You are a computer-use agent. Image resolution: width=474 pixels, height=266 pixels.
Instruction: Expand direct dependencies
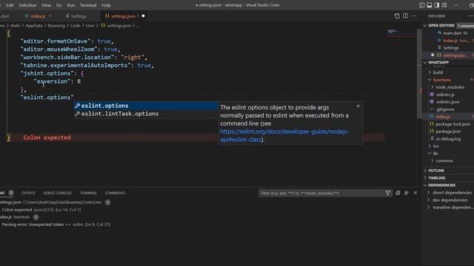tap(452, 193)
